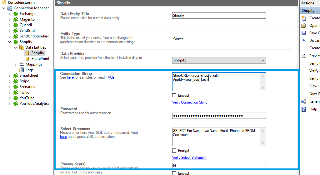Expand the Exchange connection node
Screen dimensions: 320x175
[x=9, y=14]
